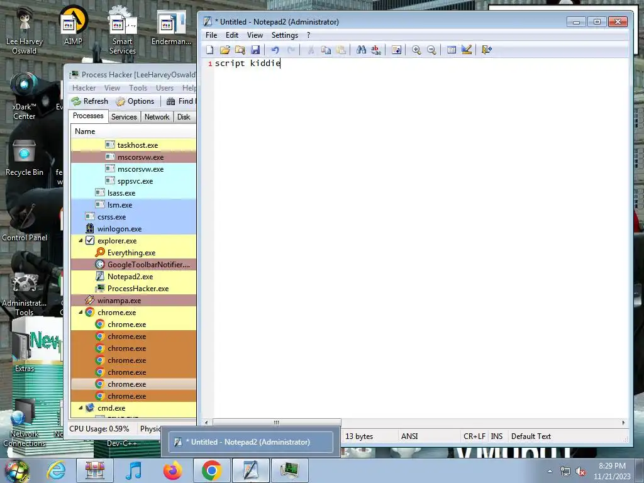Click the Exit door icon in toolbar
Viewport: 644px width, 483px height.
click(487, 50)
